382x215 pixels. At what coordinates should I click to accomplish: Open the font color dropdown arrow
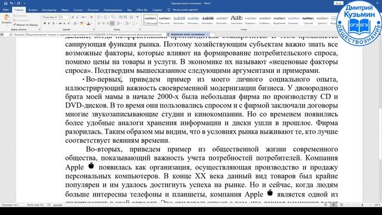click(x=91, y=23)
